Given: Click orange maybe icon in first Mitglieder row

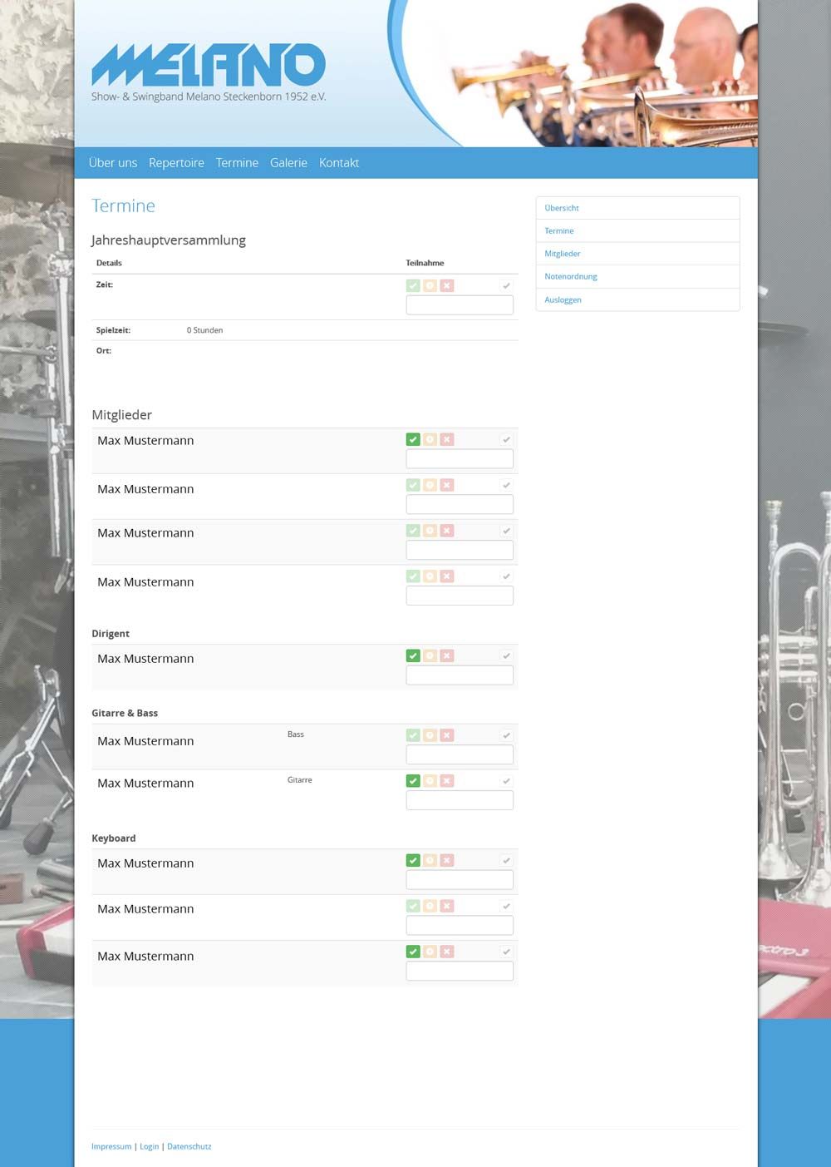Looking at the screenshot, I should (x=430, y=439).
